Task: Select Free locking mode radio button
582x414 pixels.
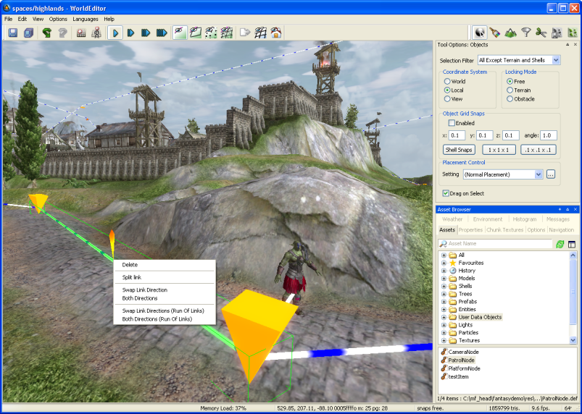Action: click(510, 82)
